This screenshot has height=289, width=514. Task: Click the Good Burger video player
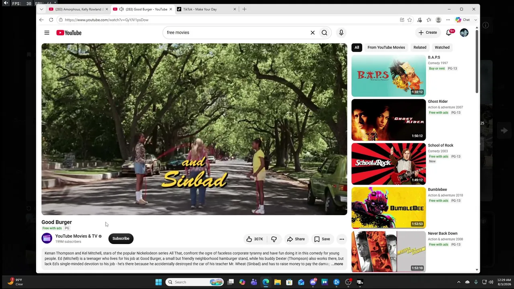194,129
